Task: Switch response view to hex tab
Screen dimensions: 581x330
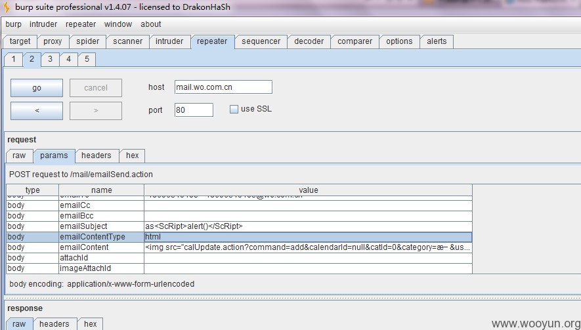Action: click(x=91, y=324)
